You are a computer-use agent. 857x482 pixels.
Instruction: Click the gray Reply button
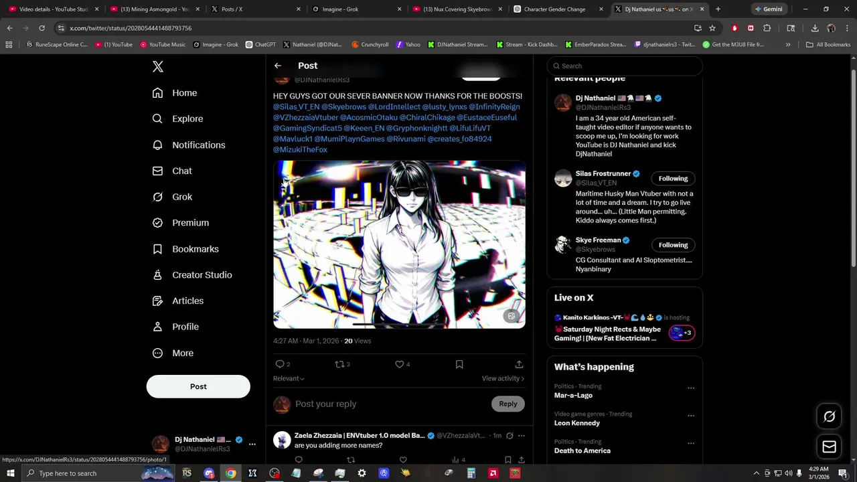(508, 404)
